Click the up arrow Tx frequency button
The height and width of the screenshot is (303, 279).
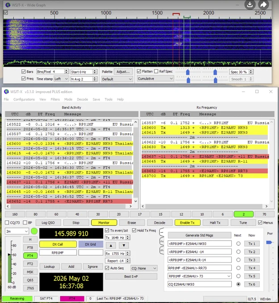111,246
